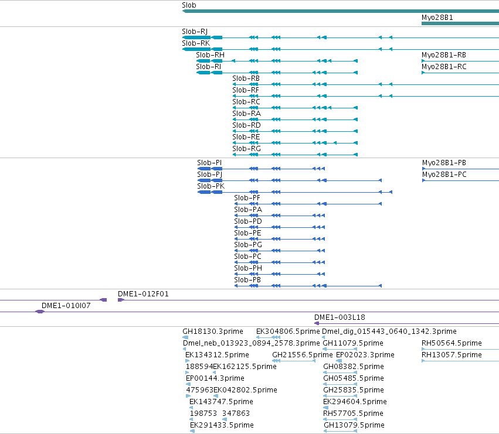The image size is (499, 434).
Task: Click the 198753 EST label
Action: click(203, 414)
